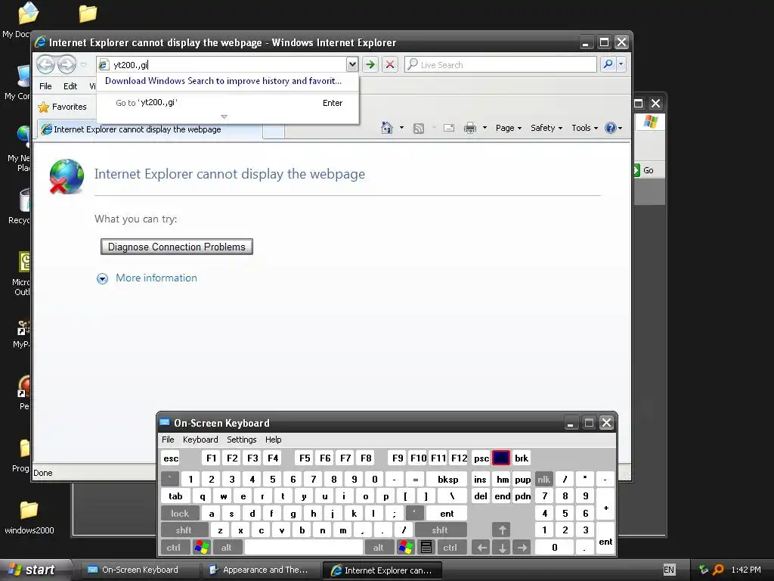The height and width of the screenshot is (581, 774).
Task: Toggle the left alt key on keyboard
Action: (x=226, y=548)
